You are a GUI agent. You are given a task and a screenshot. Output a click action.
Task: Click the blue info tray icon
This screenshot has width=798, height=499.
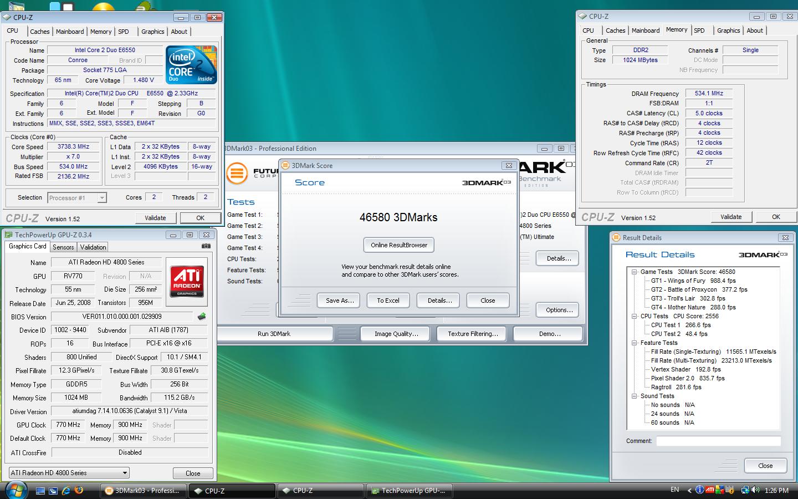click(699, 490)
